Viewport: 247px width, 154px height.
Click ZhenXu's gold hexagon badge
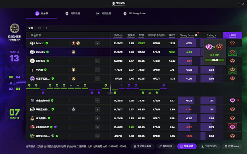[x=73, y=52]
